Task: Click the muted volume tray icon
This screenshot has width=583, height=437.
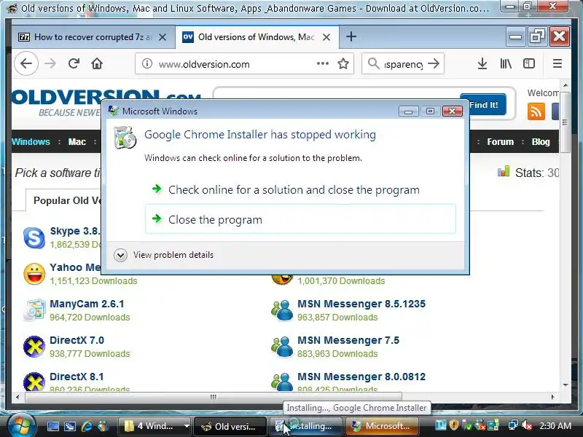Action: tap(526, 425)
